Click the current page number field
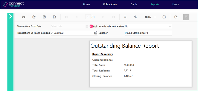 [88, 17]
